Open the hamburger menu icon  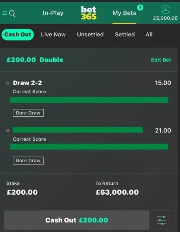pyautogui.click(x=5, y=13)
